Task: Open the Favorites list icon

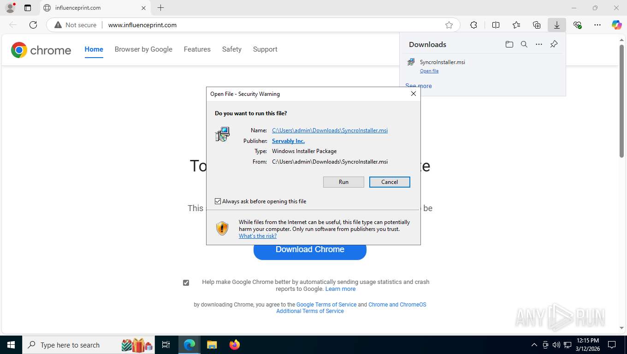Action: pos(516,25)
